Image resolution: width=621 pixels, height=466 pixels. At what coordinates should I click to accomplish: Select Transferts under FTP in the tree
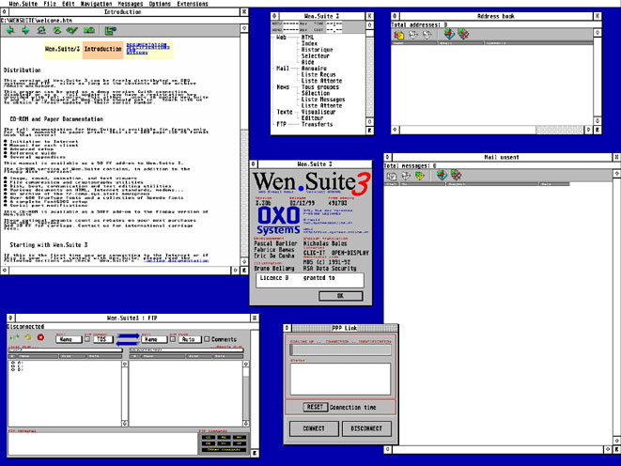(x=318, y=124)
